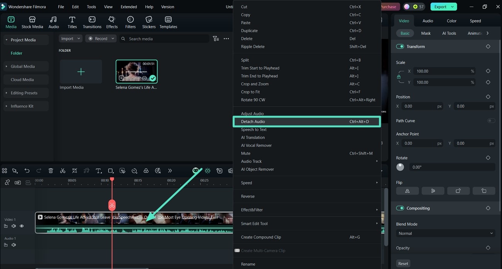Toggle the Compositing switch

coord(400,208)
